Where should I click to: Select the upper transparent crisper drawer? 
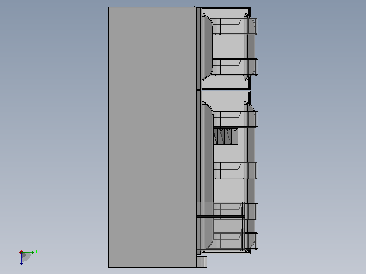[x=221, y=210]
